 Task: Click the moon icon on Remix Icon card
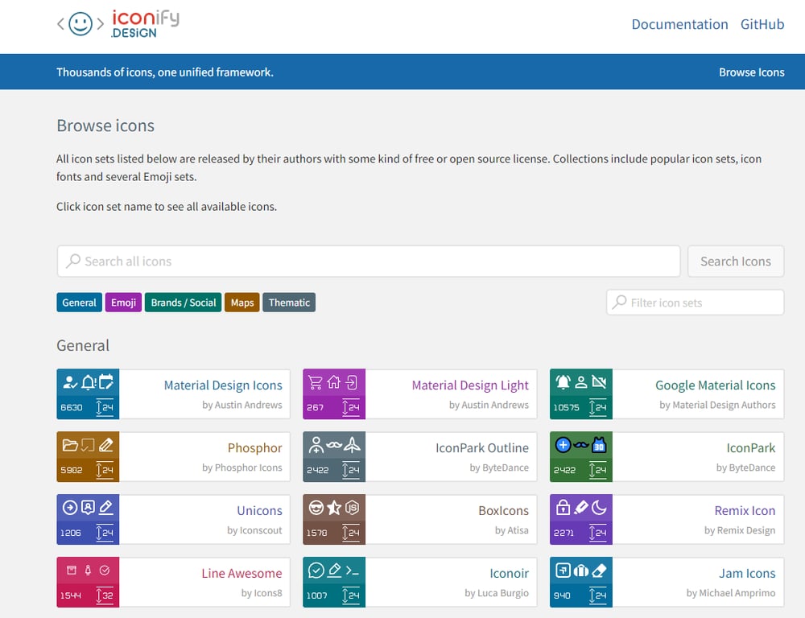point(599,508)
